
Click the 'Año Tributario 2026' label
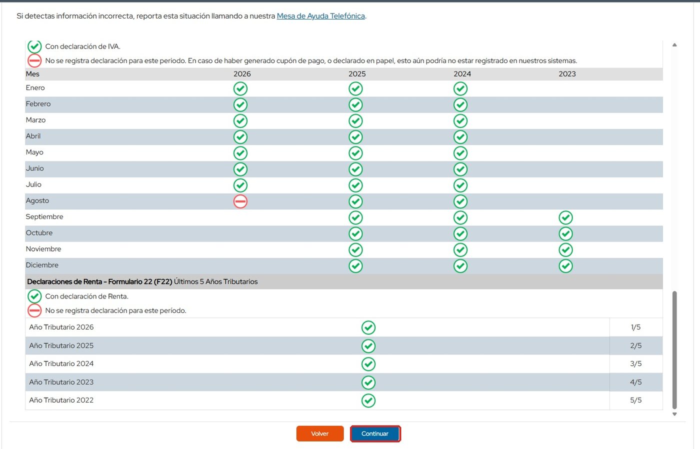coord(61,327)
